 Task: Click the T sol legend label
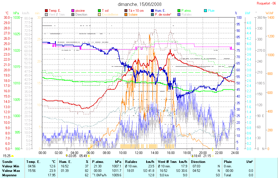105,11
